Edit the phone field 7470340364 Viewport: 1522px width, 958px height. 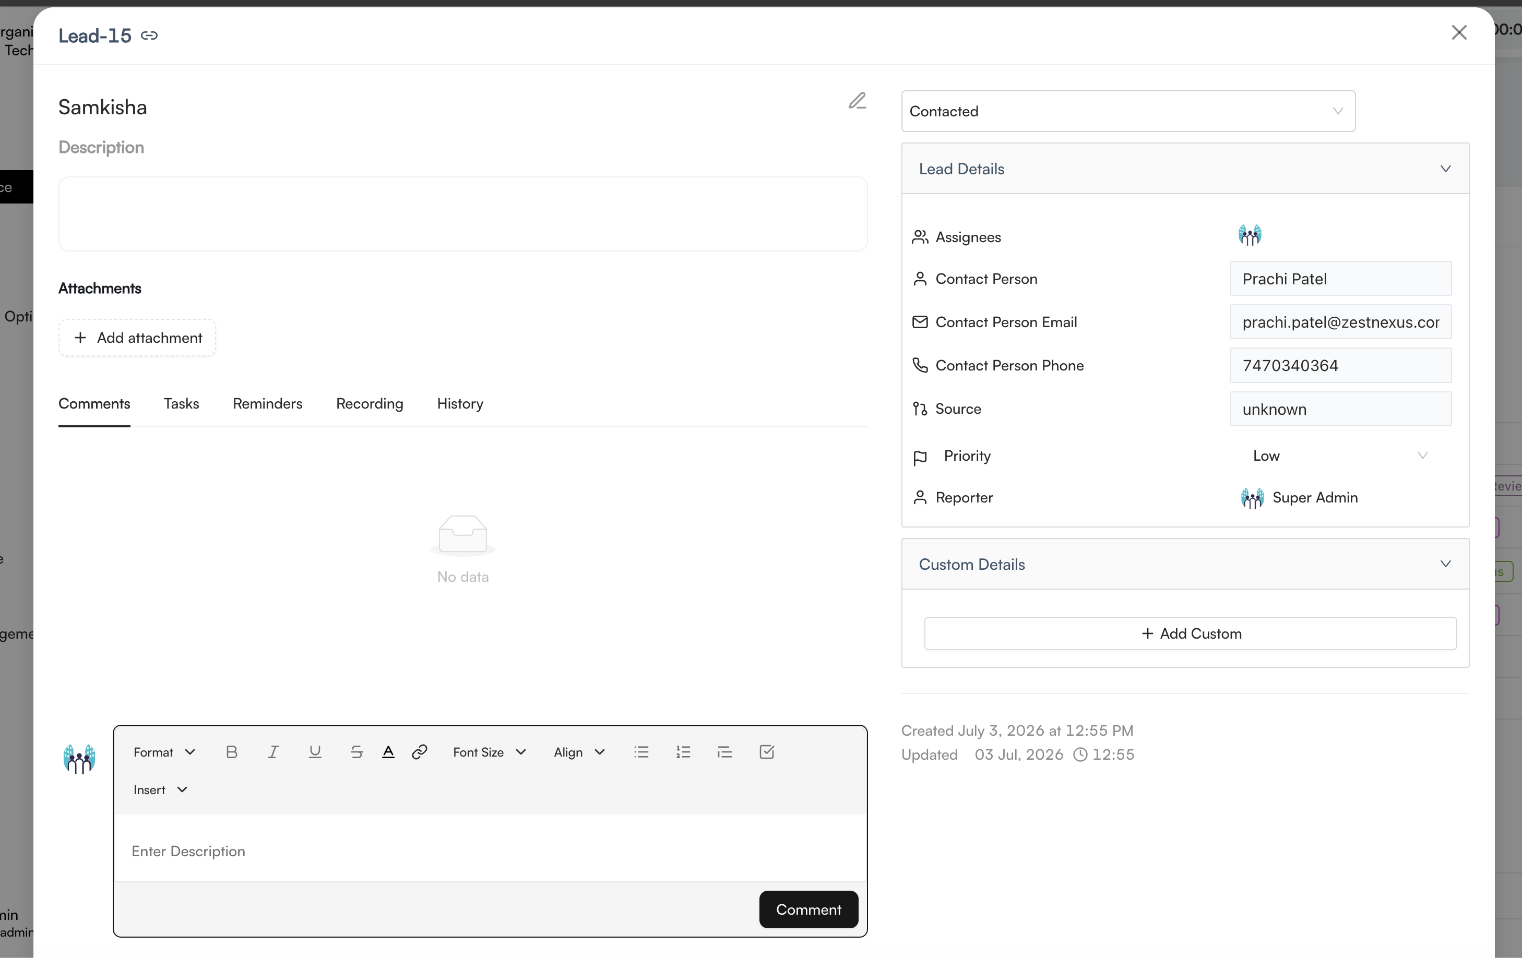pyautogui.click(x=1340, y=365)
